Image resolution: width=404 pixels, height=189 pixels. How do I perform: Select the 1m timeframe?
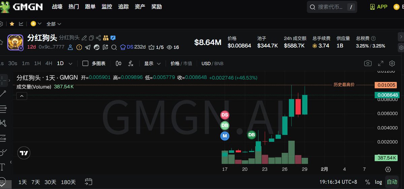coord(26,63)
